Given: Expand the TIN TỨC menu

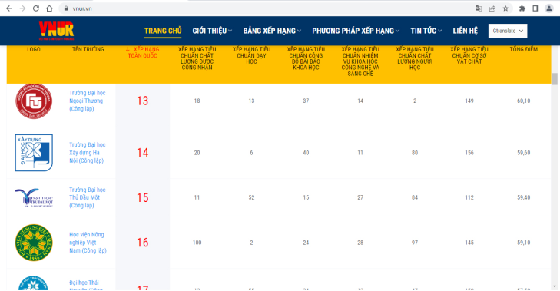Looking at the screenshot, I should click(x=426, y=31).
